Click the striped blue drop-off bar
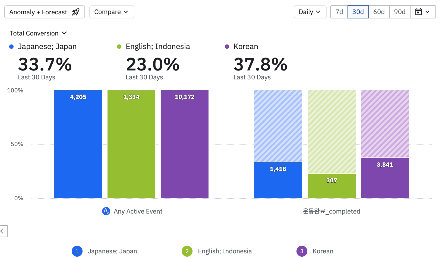The height and width of the screenshot is (258, 442). (278, 126)
